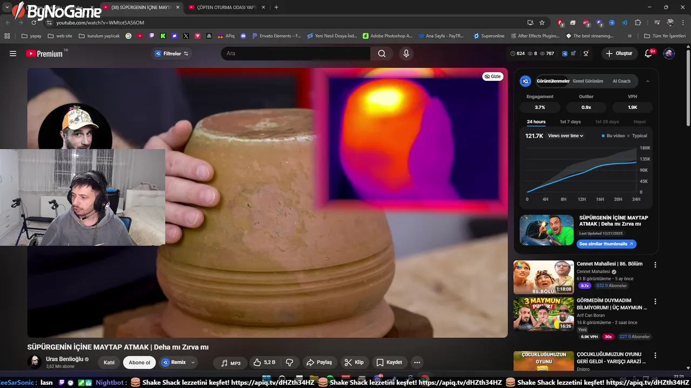
Task: Reload the page
Action: [x=34, y=23]
